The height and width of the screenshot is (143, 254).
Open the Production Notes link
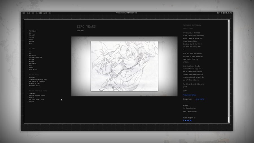tap(189, 95)
